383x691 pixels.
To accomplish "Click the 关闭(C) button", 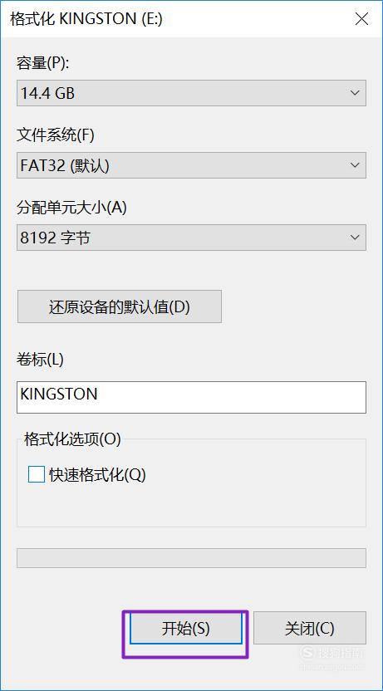I will [x=309, y=629].
